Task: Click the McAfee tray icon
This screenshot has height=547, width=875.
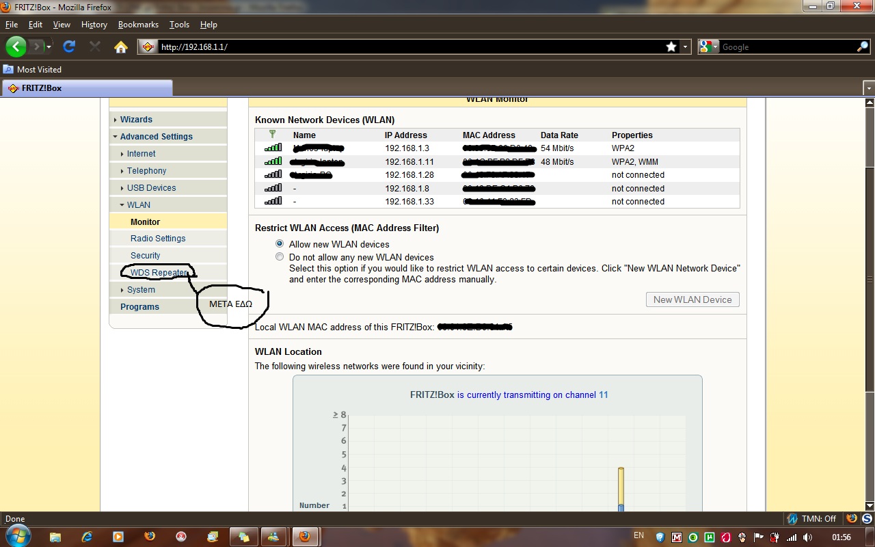Action: click(677, 537)
